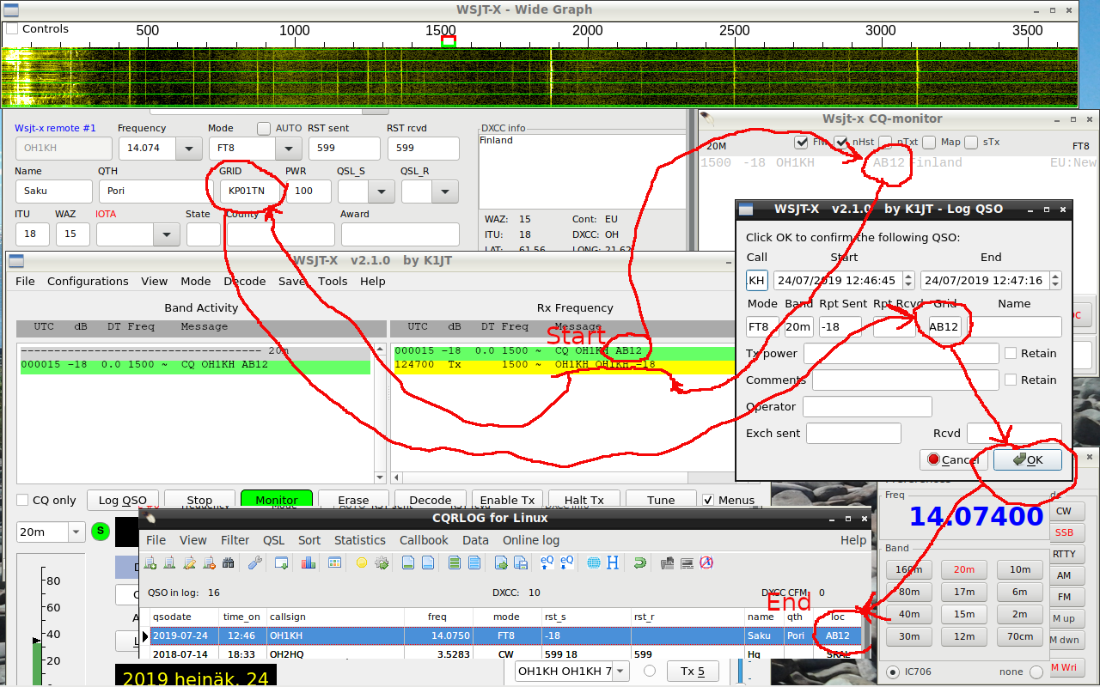Click the yellow circle icon in CQRLOG toolbar
This screenshot has width=1100, height=687.
[x=361, y=562]
